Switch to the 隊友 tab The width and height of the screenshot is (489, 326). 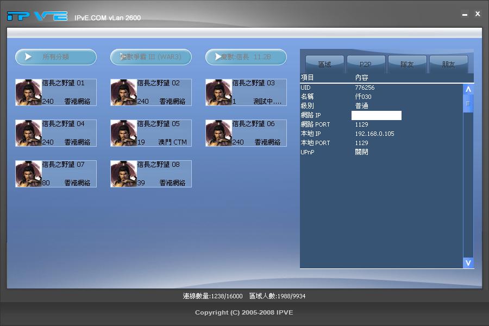tap(407, 64)
